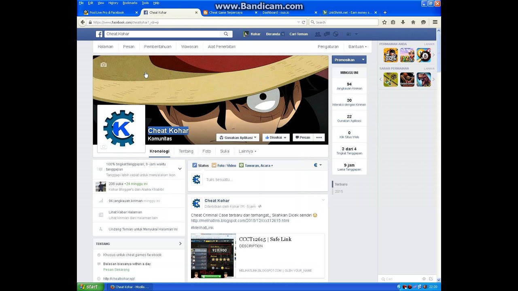Image resolution: width=518 pixels, height=291 pixels.
Task: Open the History menu in Firefox
Action: pyautogui.click(x=113, y=3)
